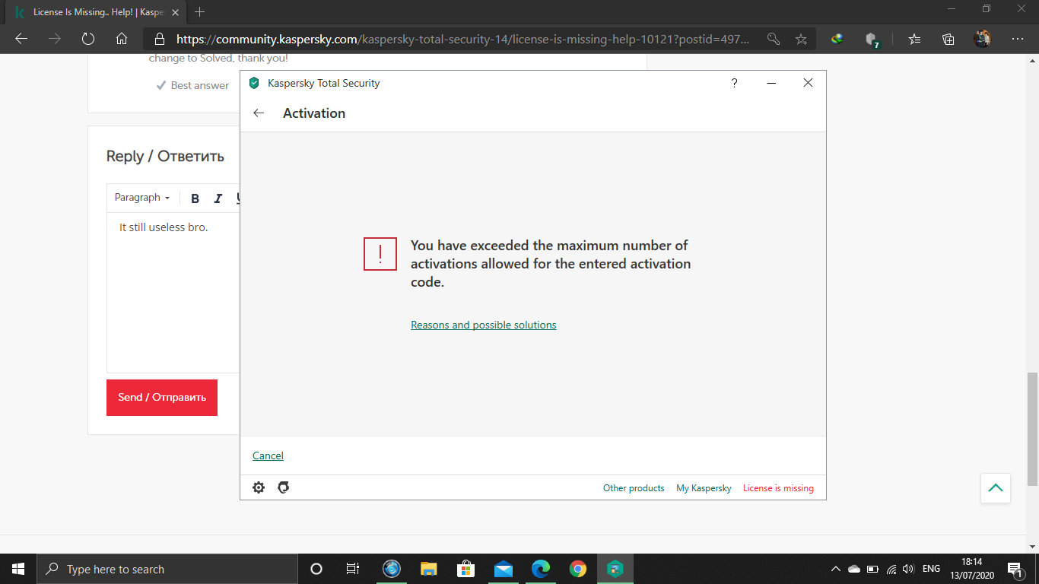
Task: Open Internet Download Manager extension icon
Action: 837,39
